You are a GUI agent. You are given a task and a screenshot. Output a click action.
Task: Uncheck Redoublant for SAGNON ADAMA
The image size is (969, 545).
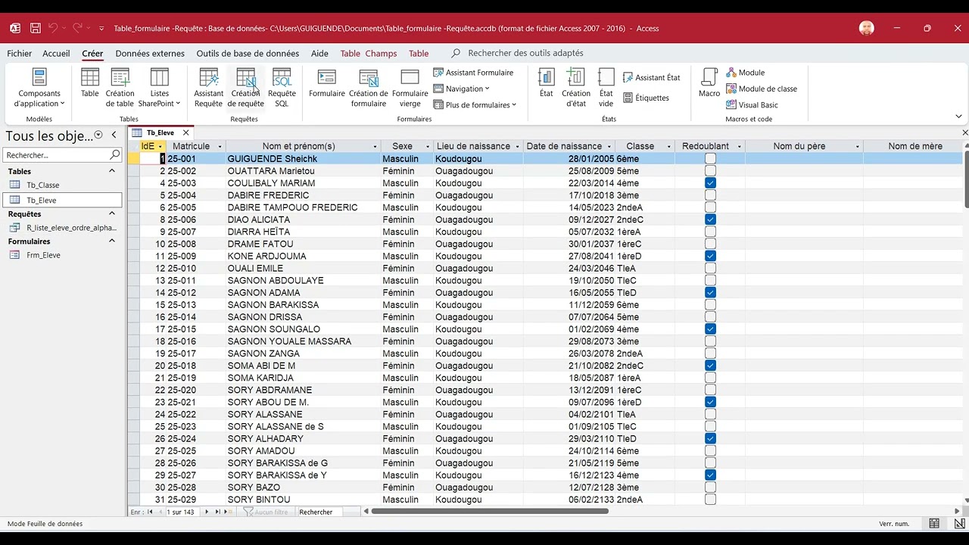pyautogui.click(x=710, y=293)
